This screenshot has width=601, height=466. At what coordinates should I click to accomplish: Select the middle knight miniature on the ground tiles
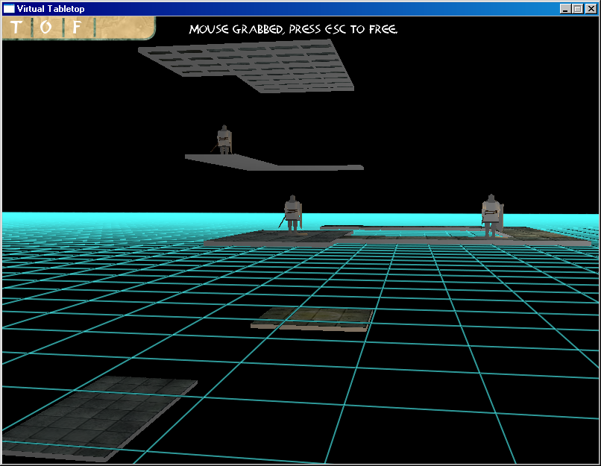tap(292, 214)
